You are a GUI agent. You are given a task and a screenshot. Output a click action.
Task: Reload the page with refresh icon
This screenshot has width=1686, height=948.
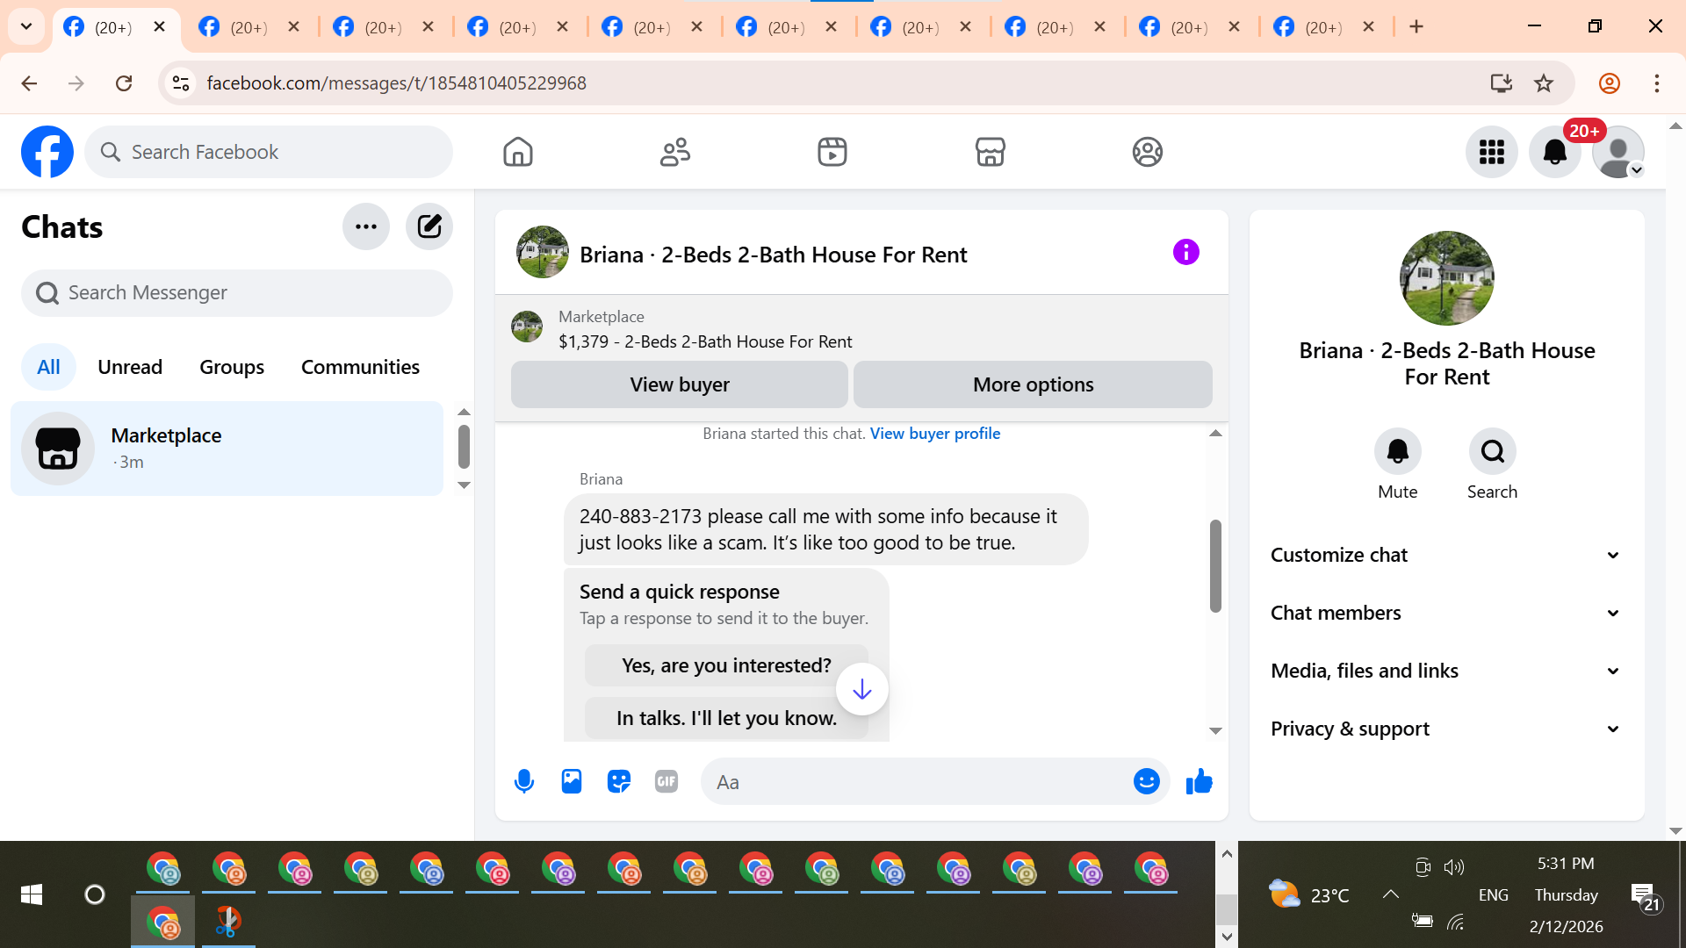(x=124, y=83)
